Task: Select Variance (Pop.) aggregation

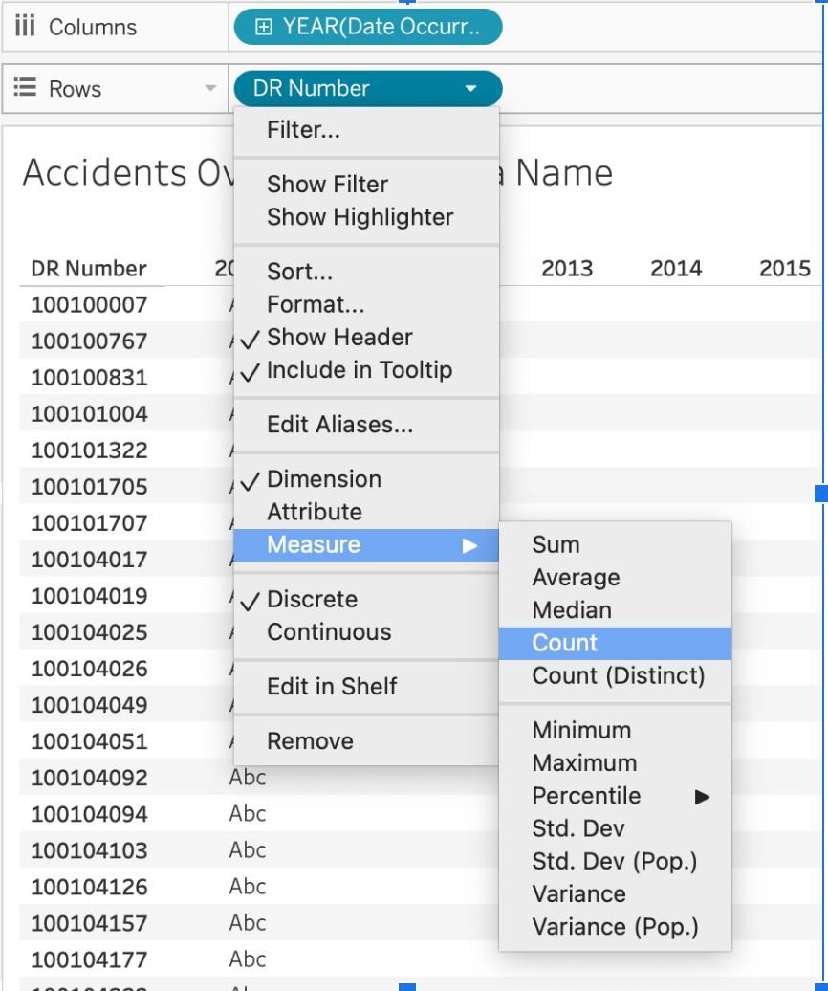Action: coord(615,927)
